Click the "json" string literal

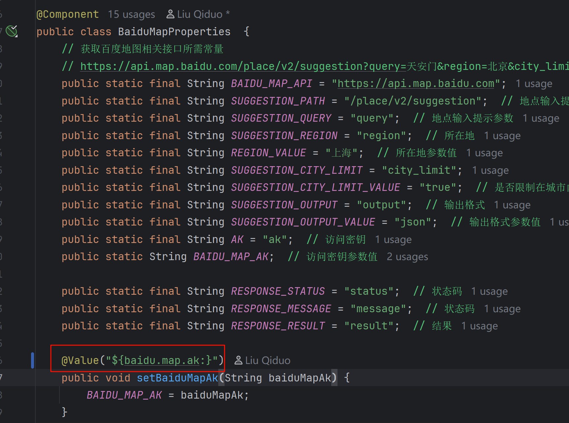(413, 222)
